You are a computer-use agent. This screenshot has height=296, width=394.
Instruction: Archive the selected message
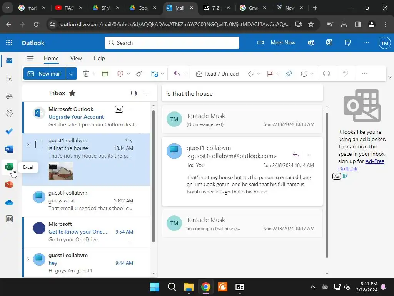[105, 74]
